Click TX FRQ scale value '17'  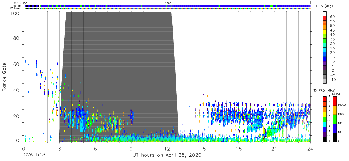pos(329,101)
